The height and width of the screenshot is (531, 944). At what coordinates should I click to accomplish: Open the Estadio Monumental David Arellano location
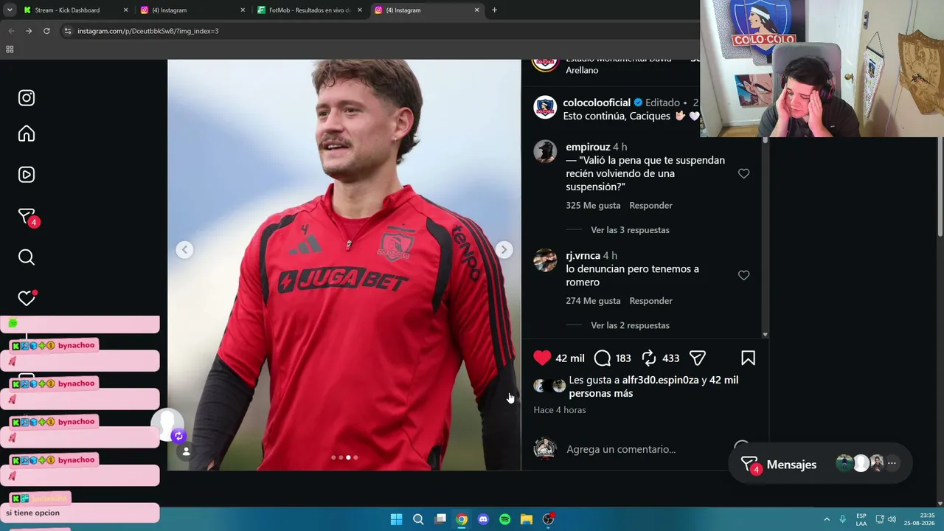tap(618, 64)
